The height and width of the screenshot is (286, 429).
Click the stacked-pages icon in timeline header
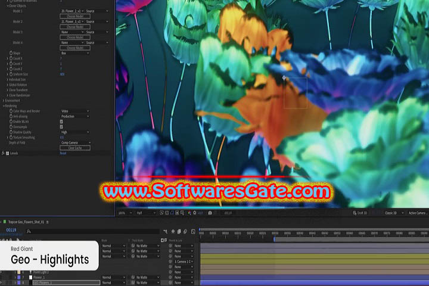[179, 232]
